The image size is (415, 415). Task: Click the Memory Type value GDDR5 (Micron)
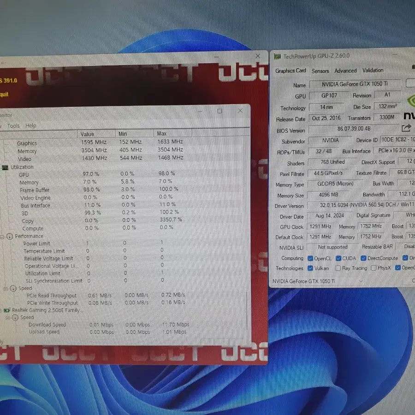point(335,184)
